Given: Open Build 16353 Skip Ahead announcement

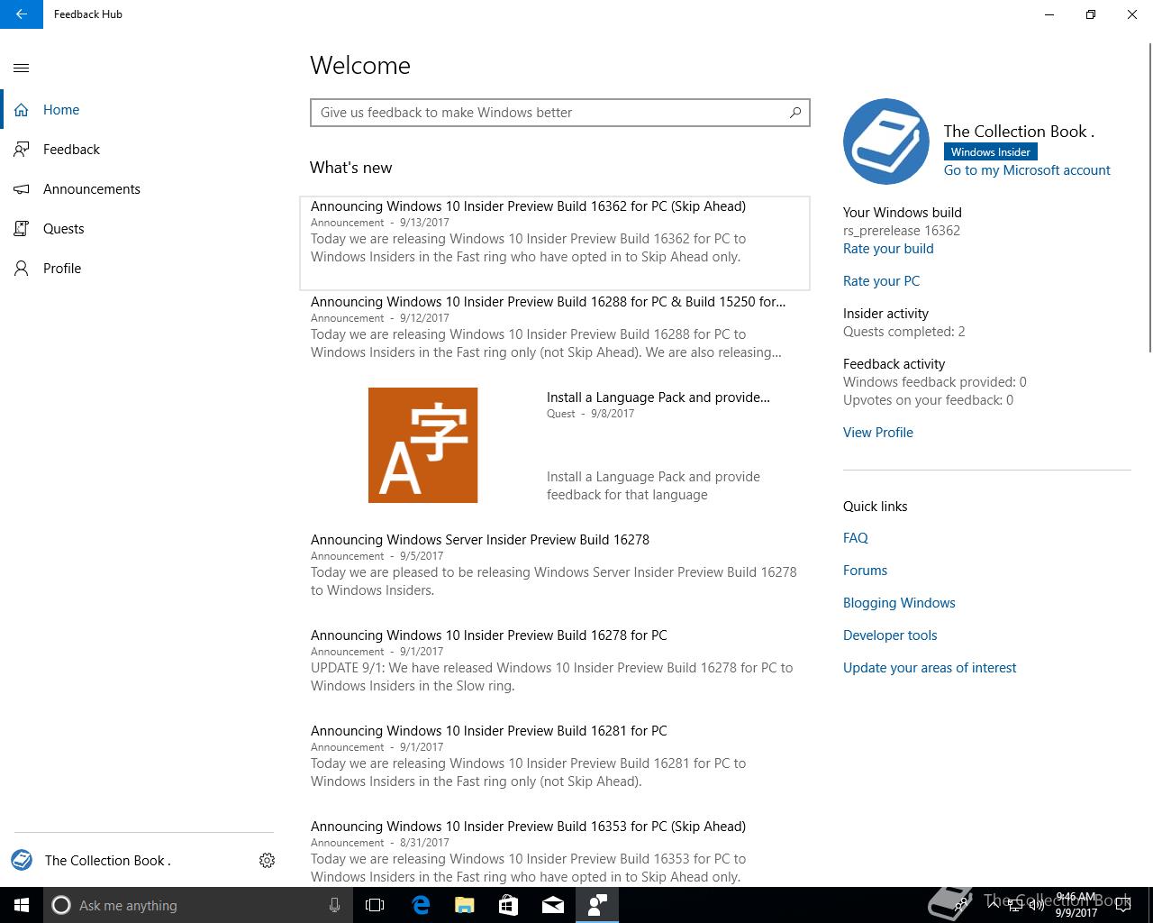Looking at the screenshot, I should pos(555,852).
